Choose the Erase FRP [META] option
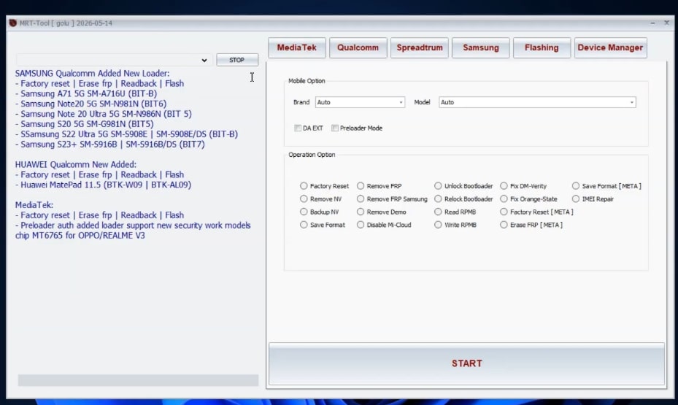This screenshot has height=405, width=678. pyautogui.click(x=504, y=225)
